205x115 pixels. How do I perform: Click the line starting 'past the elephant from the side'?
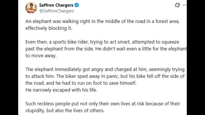pos(106,49)
